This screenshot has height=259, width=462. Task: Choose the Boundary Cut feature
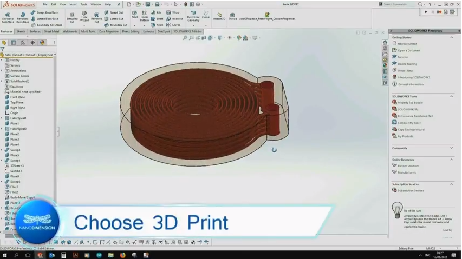point(116,25)
